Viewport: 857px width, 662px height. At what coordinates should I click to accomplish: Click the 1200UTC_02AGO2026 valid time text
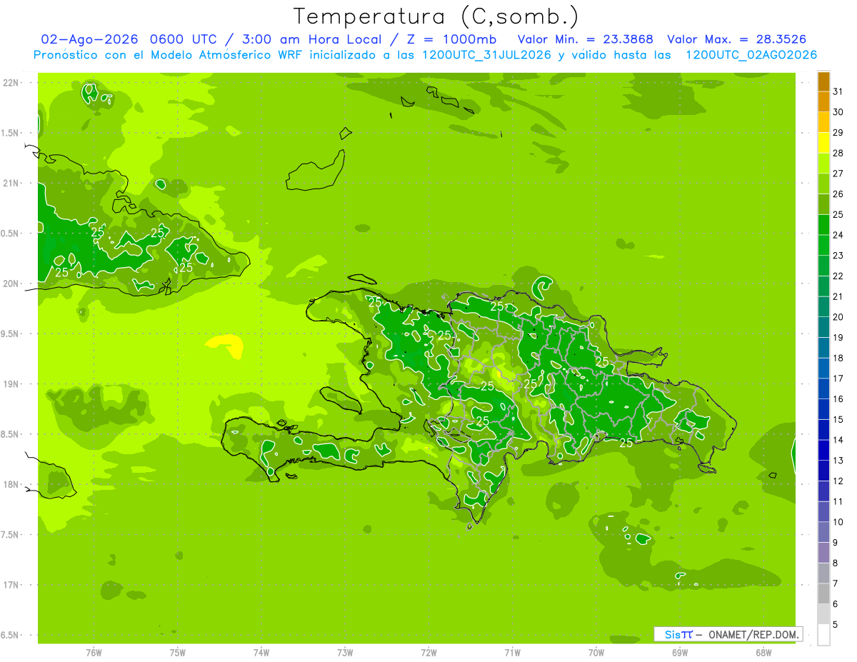[x=751, y=54]
